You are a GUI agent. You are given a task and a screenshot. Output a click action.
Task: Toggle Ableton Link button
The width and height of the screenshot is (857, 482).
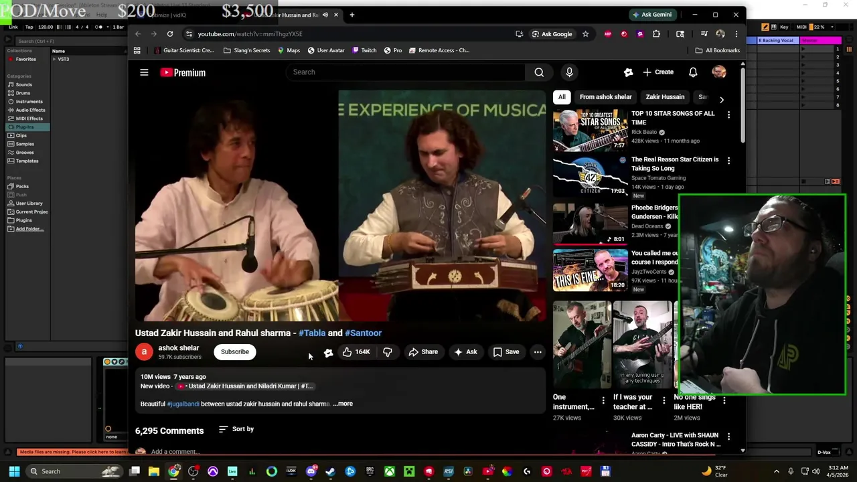13,27
